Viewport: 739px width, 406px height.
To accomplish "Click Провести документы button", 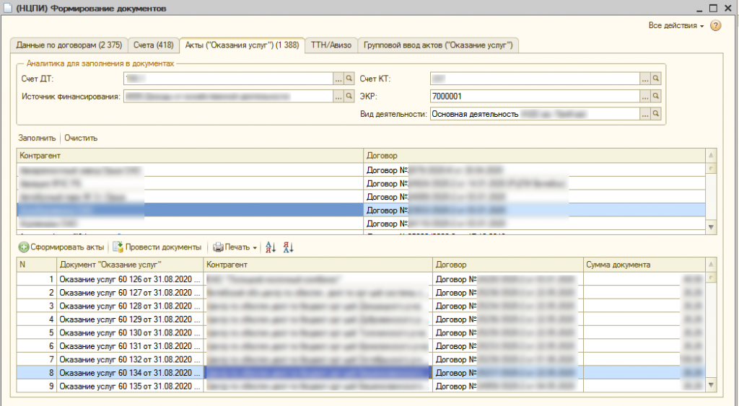I will 157,247.
